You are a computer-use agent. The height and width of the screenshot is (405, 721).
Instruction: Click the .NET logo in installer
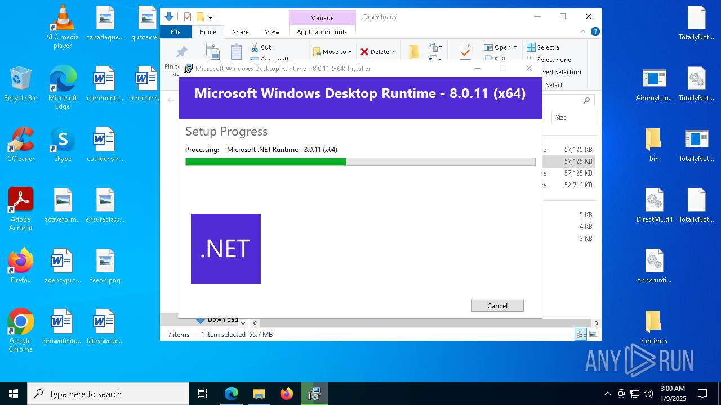(226, 249)
